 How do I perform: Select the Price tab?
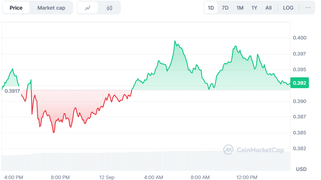pyautogui.click(x=16, y=8)
